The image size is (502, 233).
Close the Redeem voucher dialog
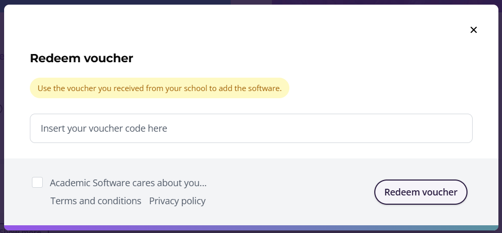[x=474, y=30]
